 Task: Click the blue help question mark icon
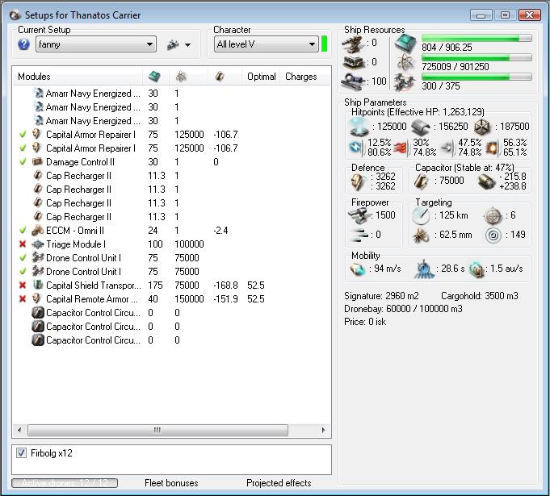pyautogui.click(x=23, y=44)
